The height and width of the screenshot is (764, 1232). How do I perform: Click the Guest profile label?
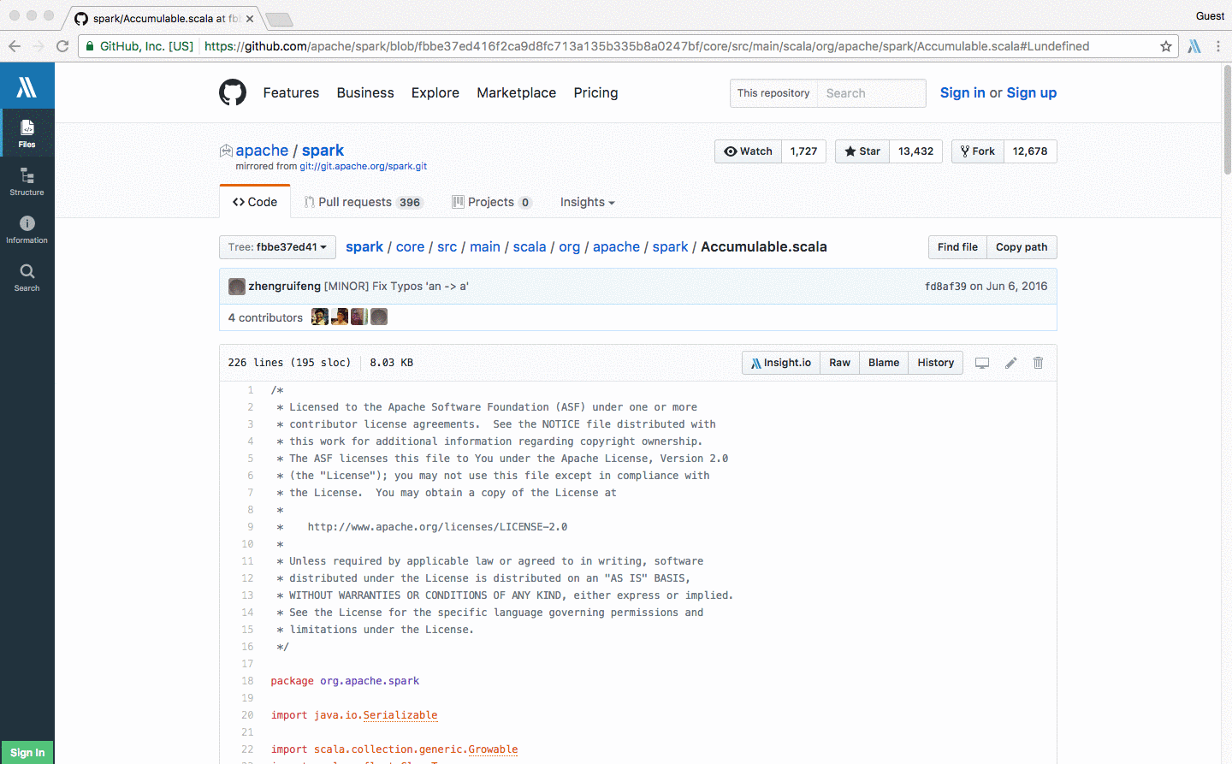point(1210,16)
